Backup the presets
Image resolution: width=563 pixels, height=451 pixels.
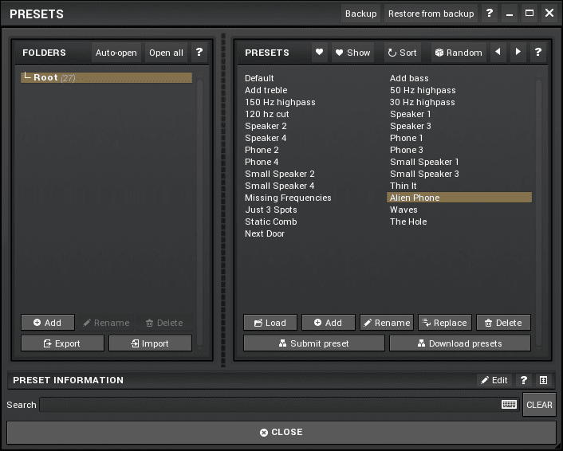pyautogui.click(x=361, y=14)
